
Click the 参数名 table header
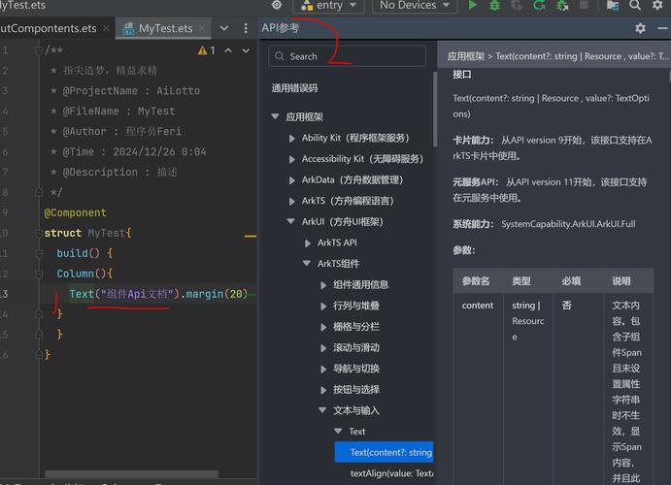point(476,280)
